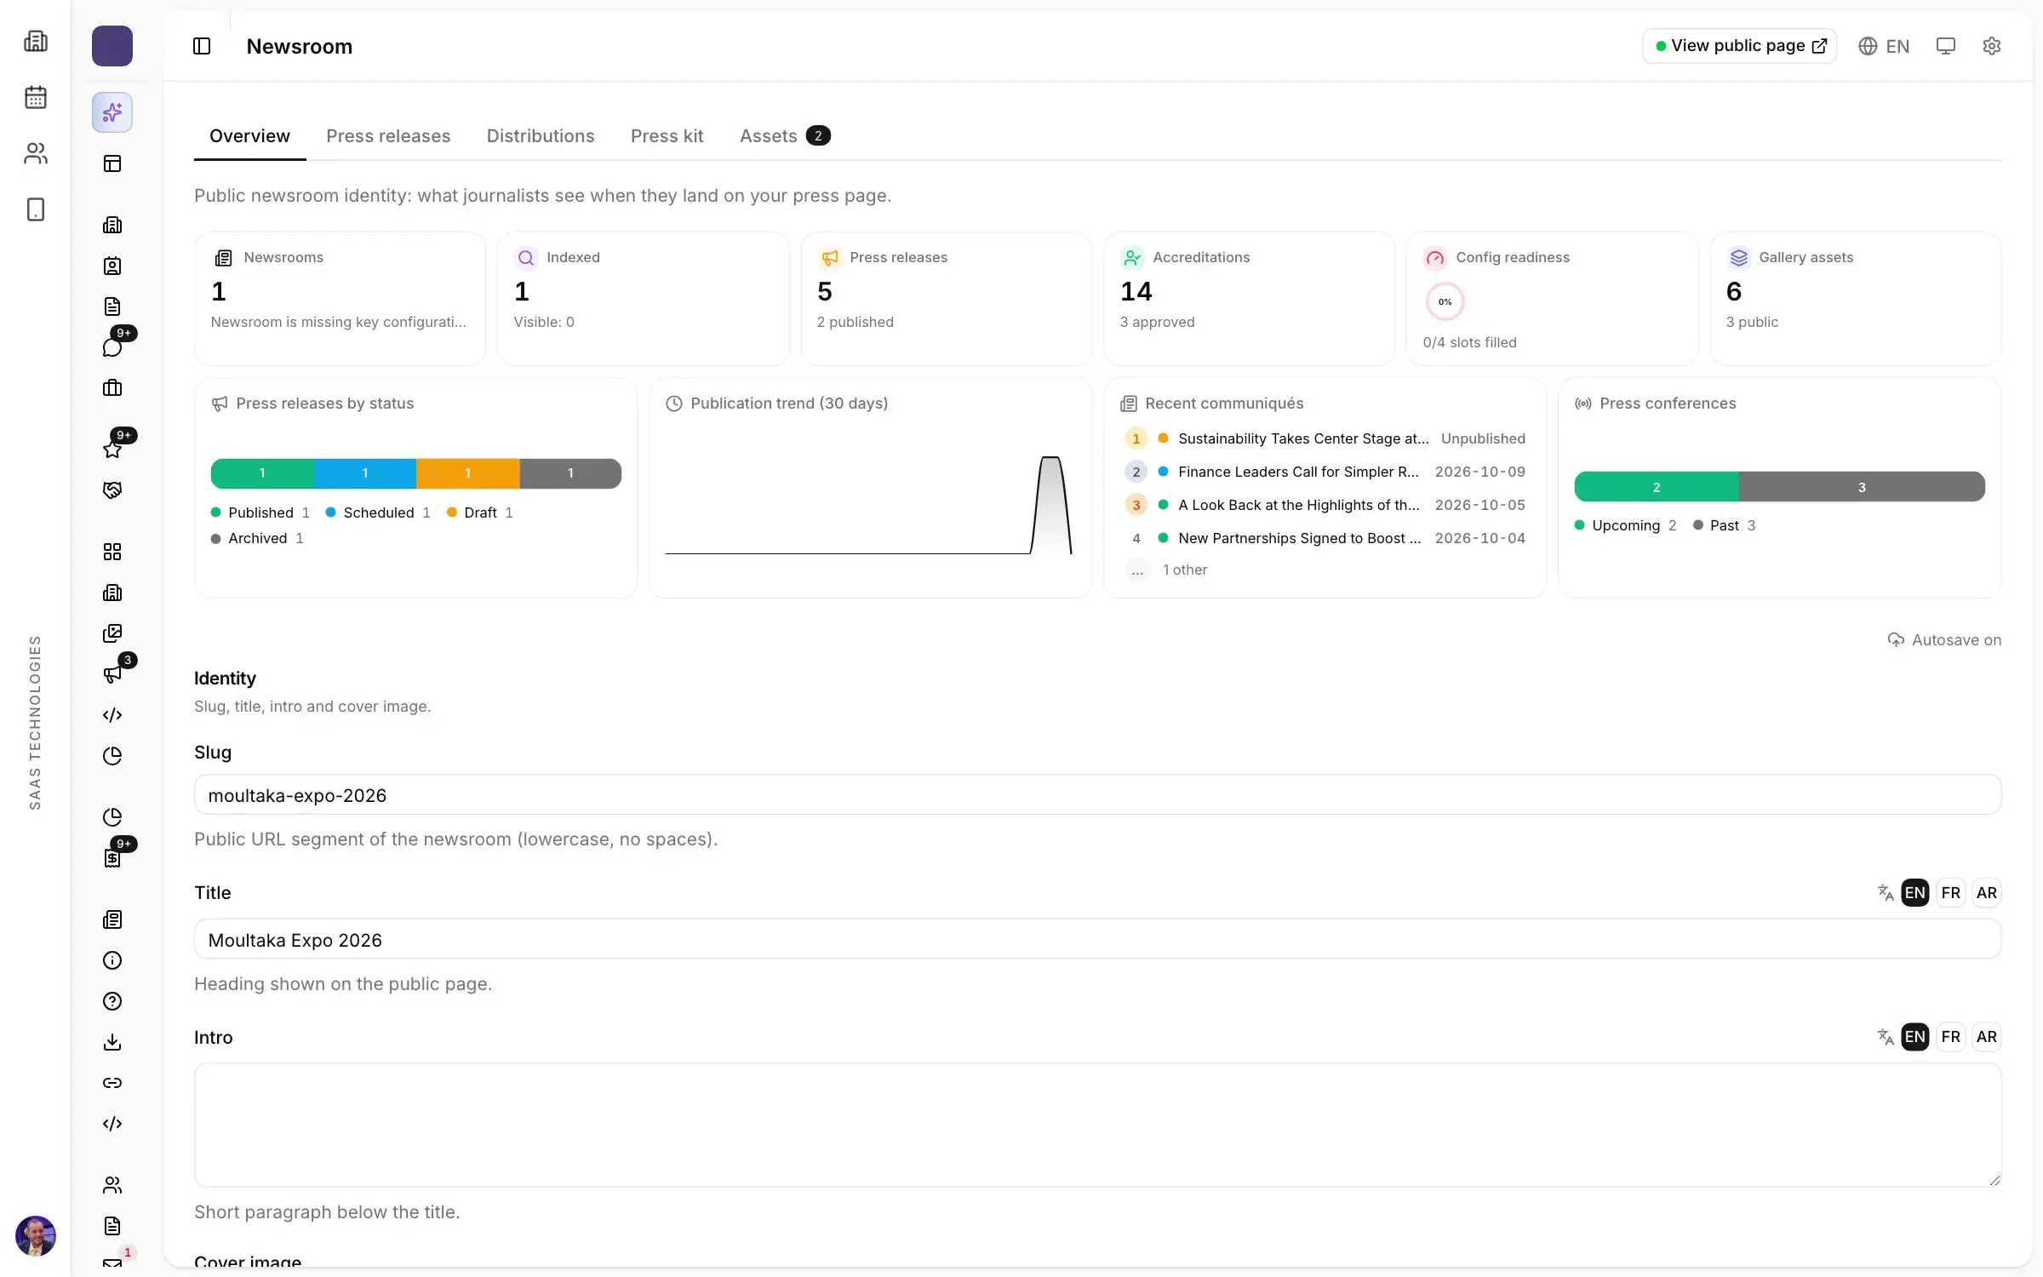Click the translate icon next to Title
The image size is (2043, 1277).
tap(1886, 892)
